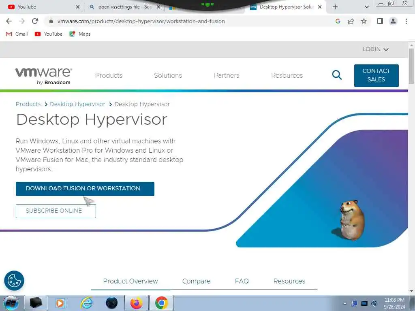Click the CONTACT SALES button
This screenshot has width=415, height=311.
pyautogui.click(x=376, y=75)
